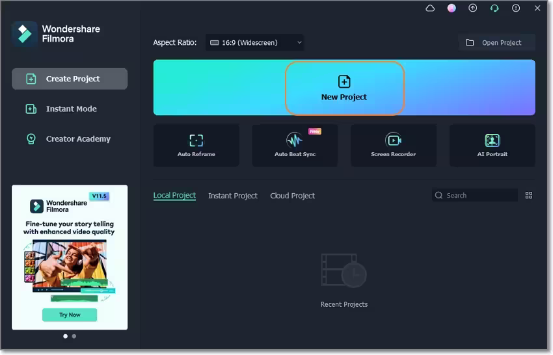Select the Cloud Project tab
This screenshot has height=355, width=553.
[x=292, y=196]
